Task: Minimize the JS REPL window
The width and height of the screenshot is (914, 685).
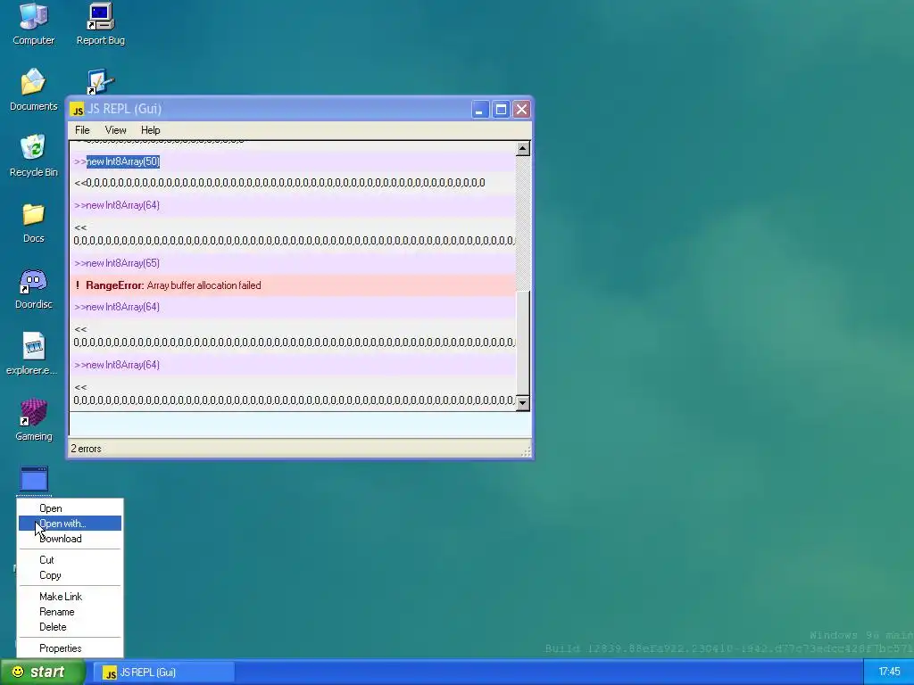Action: pos(479,110)
